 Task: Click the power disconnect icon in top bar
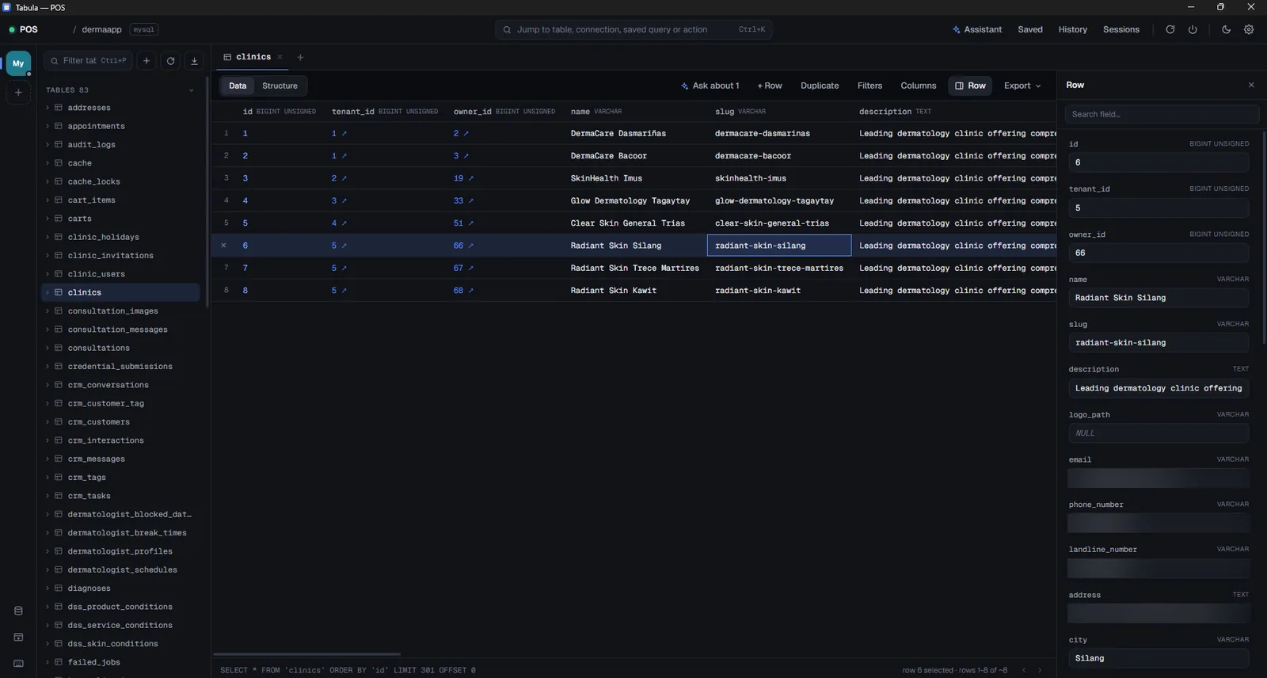[1193, 29]
